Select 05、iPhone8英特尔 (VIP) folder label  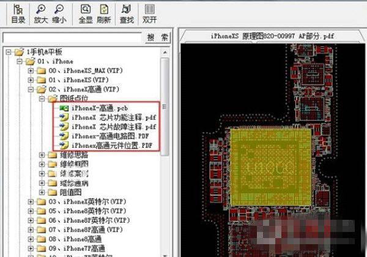87,211
